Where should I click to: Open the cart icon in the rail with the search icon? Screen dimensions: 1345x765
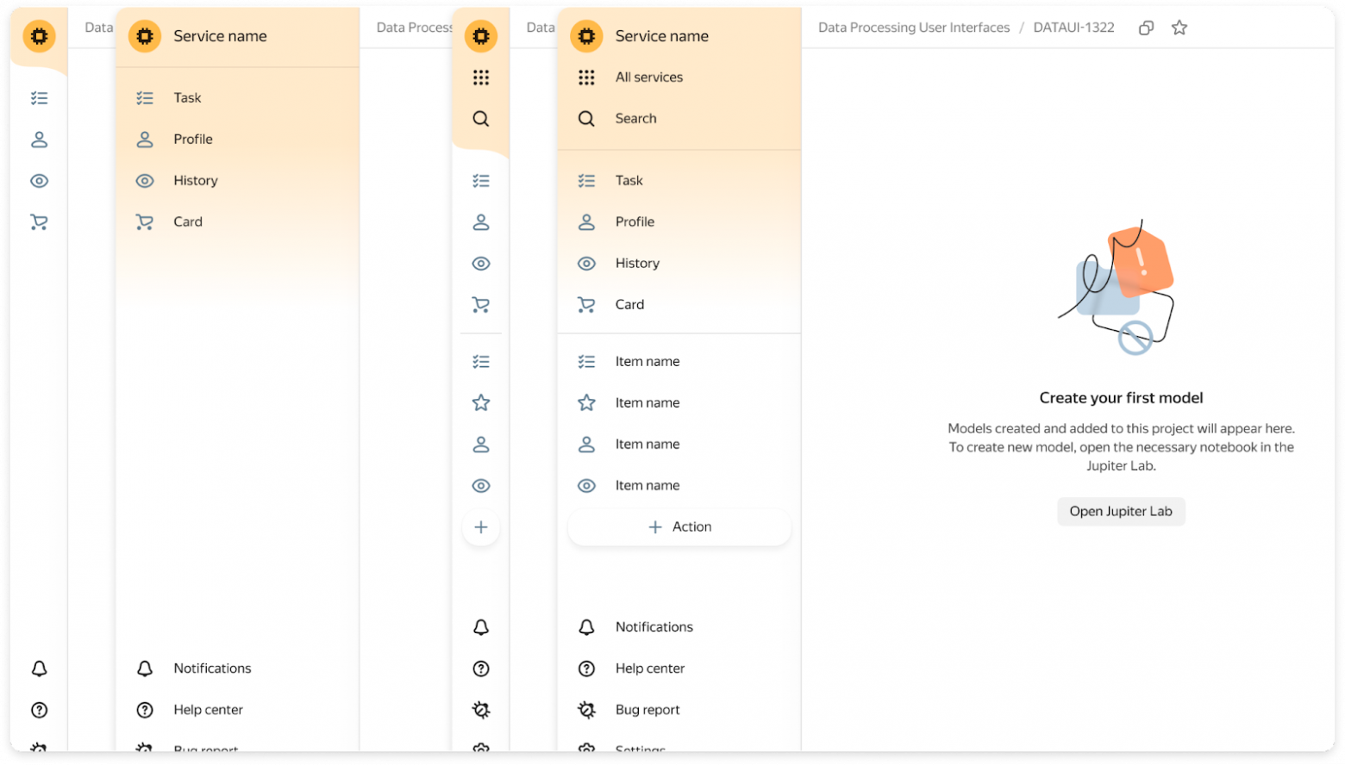pos(481,305)
